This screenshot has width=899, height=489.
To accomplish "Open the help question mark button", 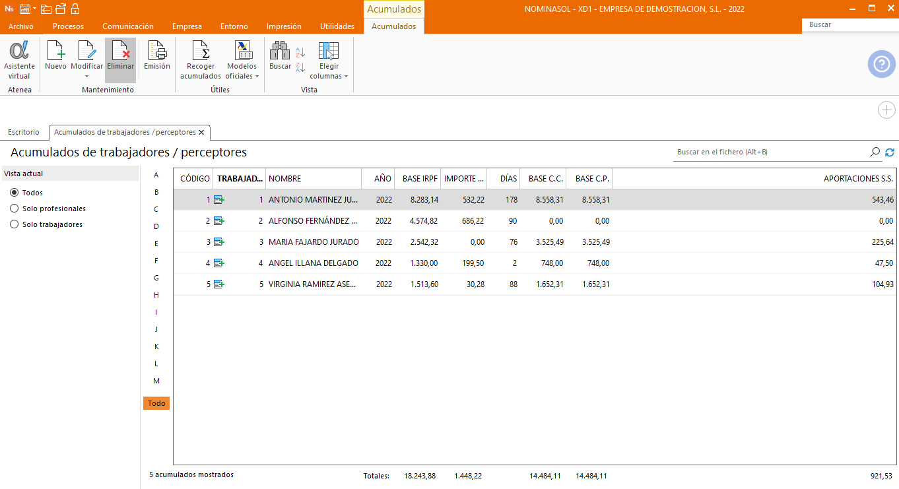I will [x=882, y=64].
